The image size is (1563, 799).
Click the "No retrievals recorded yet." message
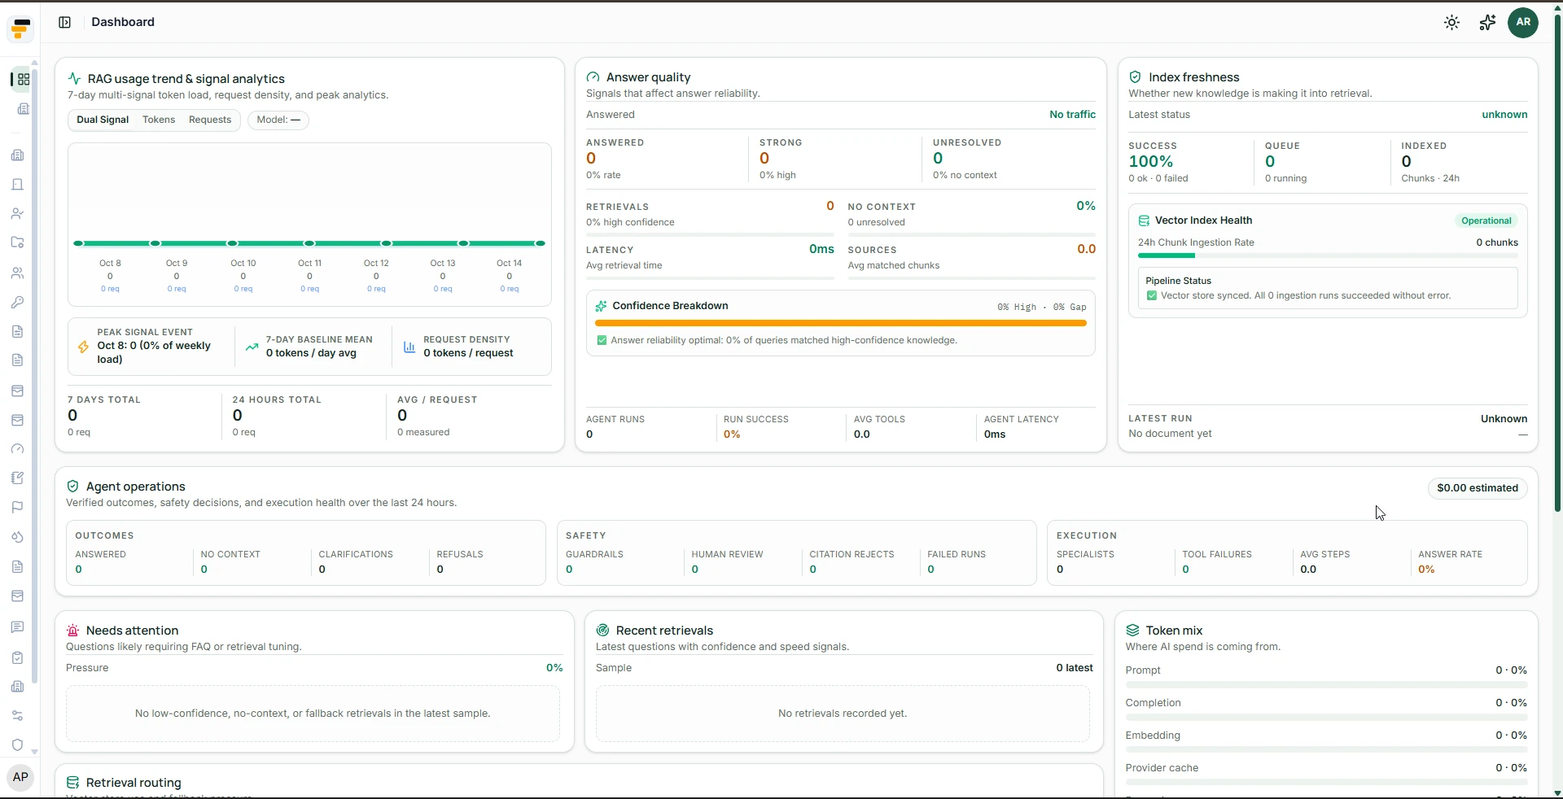click(x=843, y=714)
